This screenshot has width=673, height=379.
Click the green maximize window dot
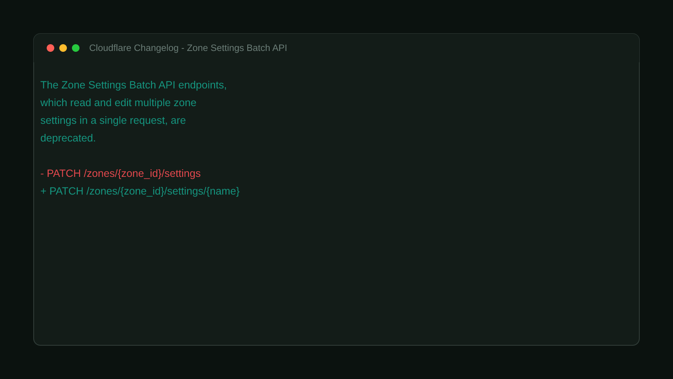(x=76, y=48)
